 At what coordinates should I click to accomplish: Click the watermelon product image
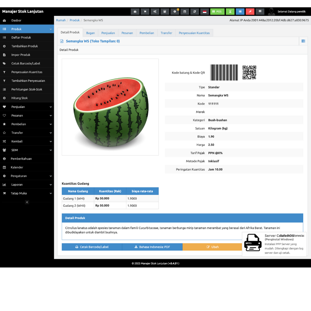click(110, 107)
